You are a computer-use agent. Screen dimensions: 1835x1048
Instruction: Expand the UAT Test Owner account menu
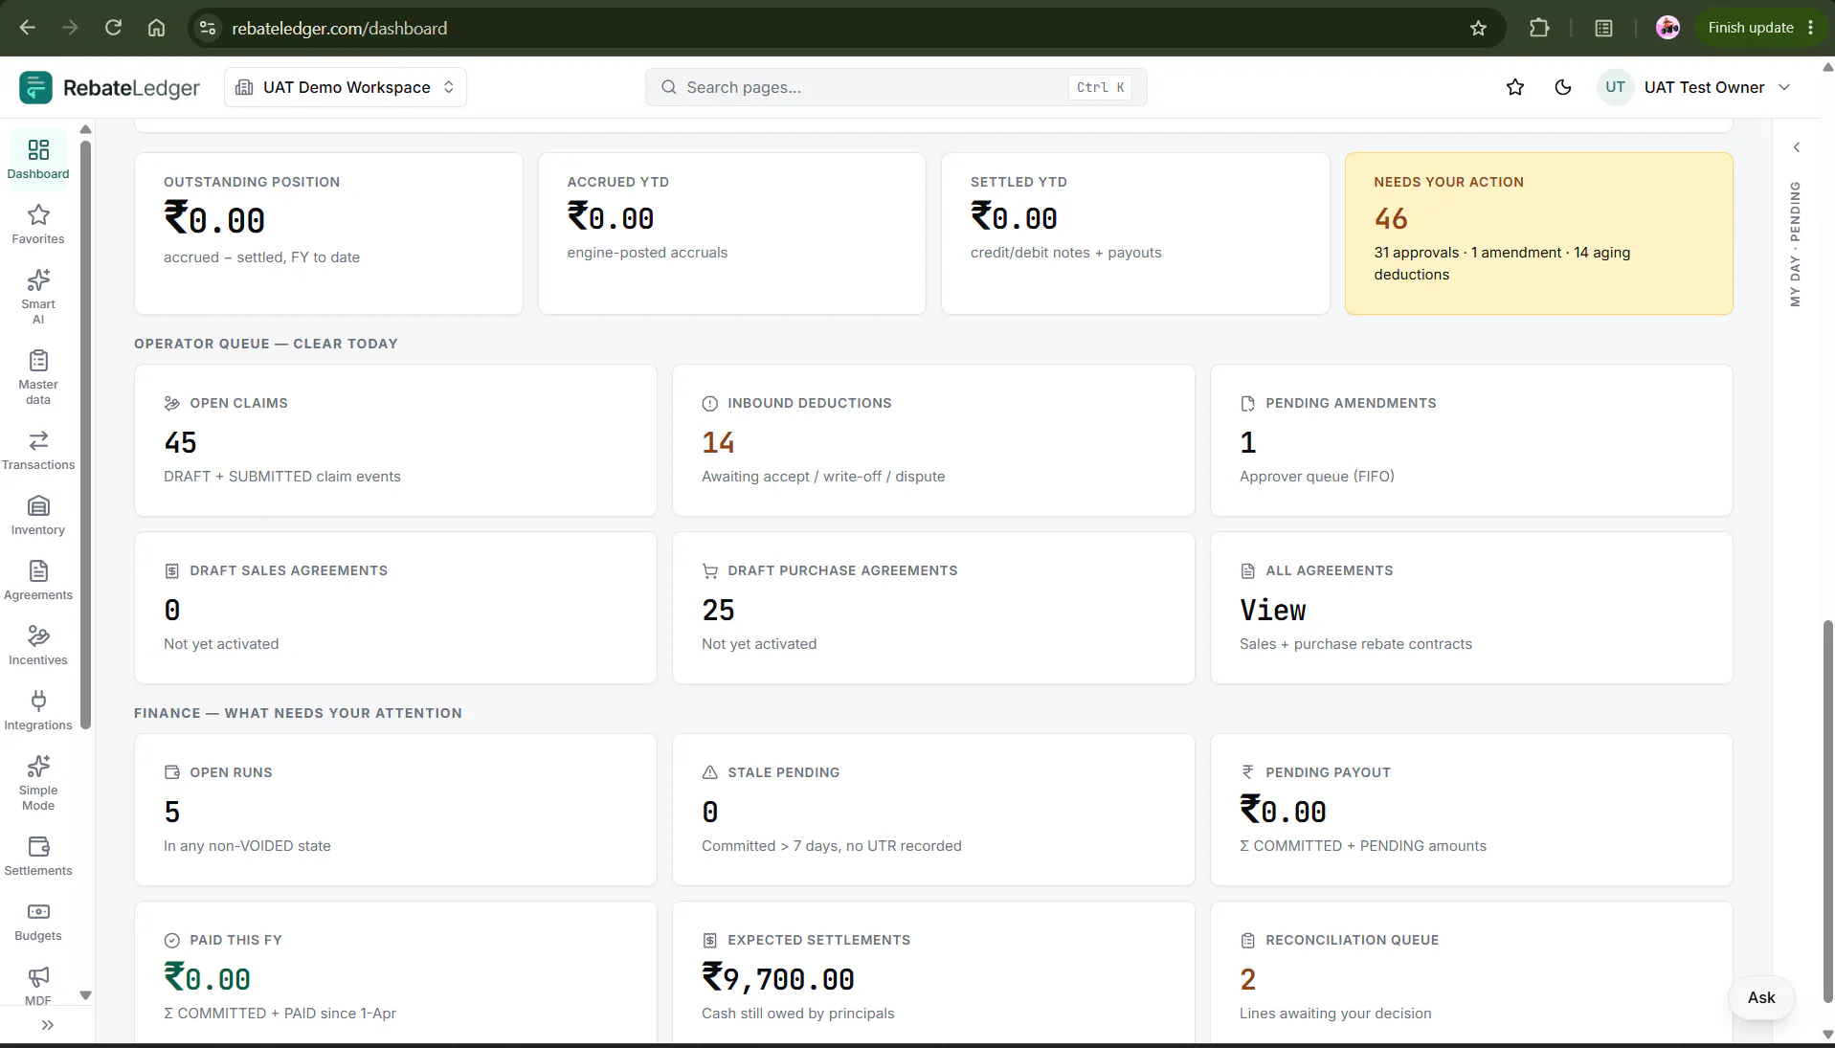click(x=1695, y=87)
